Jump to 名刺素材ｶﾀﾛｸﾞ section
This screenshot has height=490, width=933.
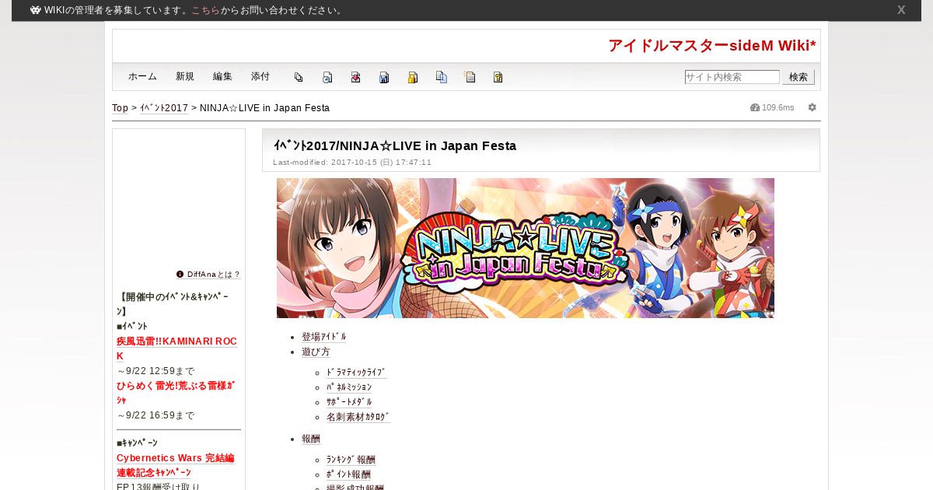[358, 417]
